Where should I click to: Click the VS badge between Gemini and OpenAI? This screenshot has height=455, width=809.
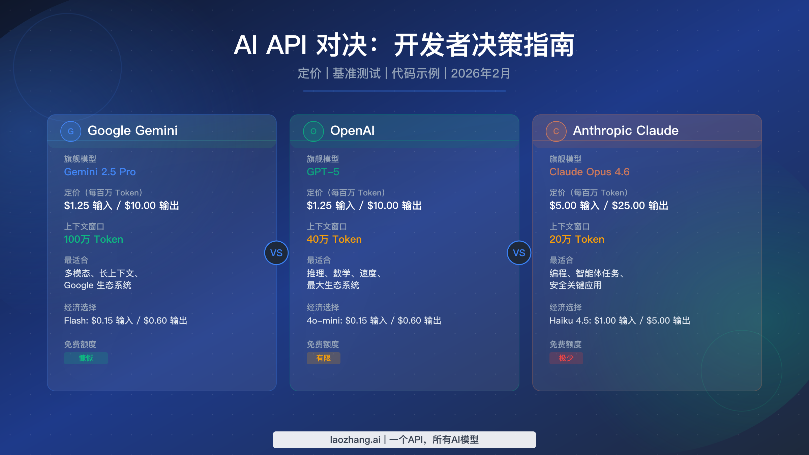pyautogui.click(x=276, y=253)
